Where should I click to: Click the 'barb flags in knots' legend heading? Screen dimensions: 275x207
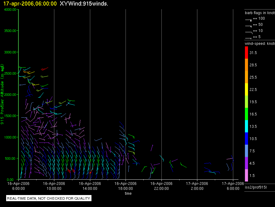pos(260,13)
